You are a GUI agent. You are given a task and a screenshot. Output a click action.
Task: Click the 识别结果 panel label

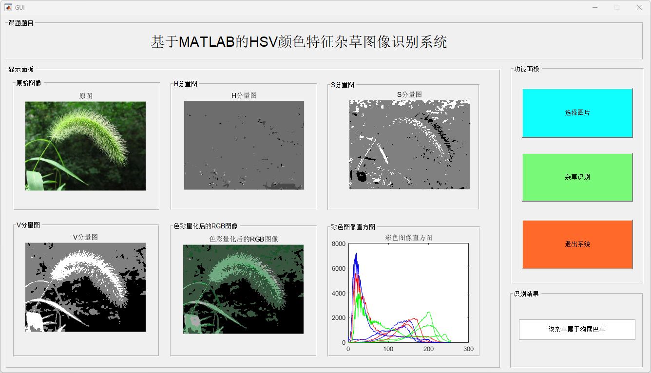pos(526,294)
